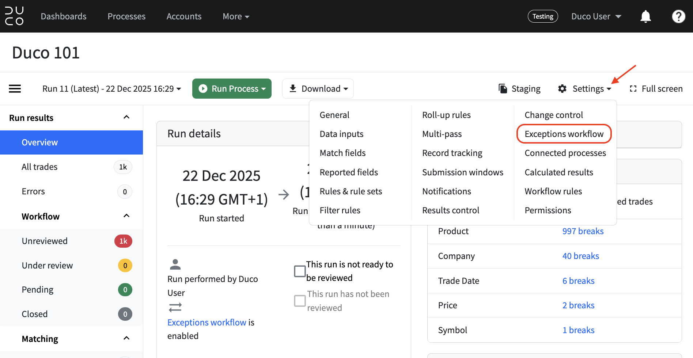Select Overview in sidebar
The image size is (693, 358).
click(72, 142)
